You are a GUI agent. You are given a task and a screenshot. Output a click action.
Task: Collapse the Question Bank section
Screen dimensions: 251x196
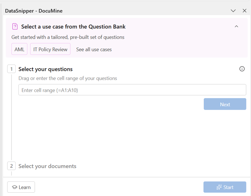point(236,27)
